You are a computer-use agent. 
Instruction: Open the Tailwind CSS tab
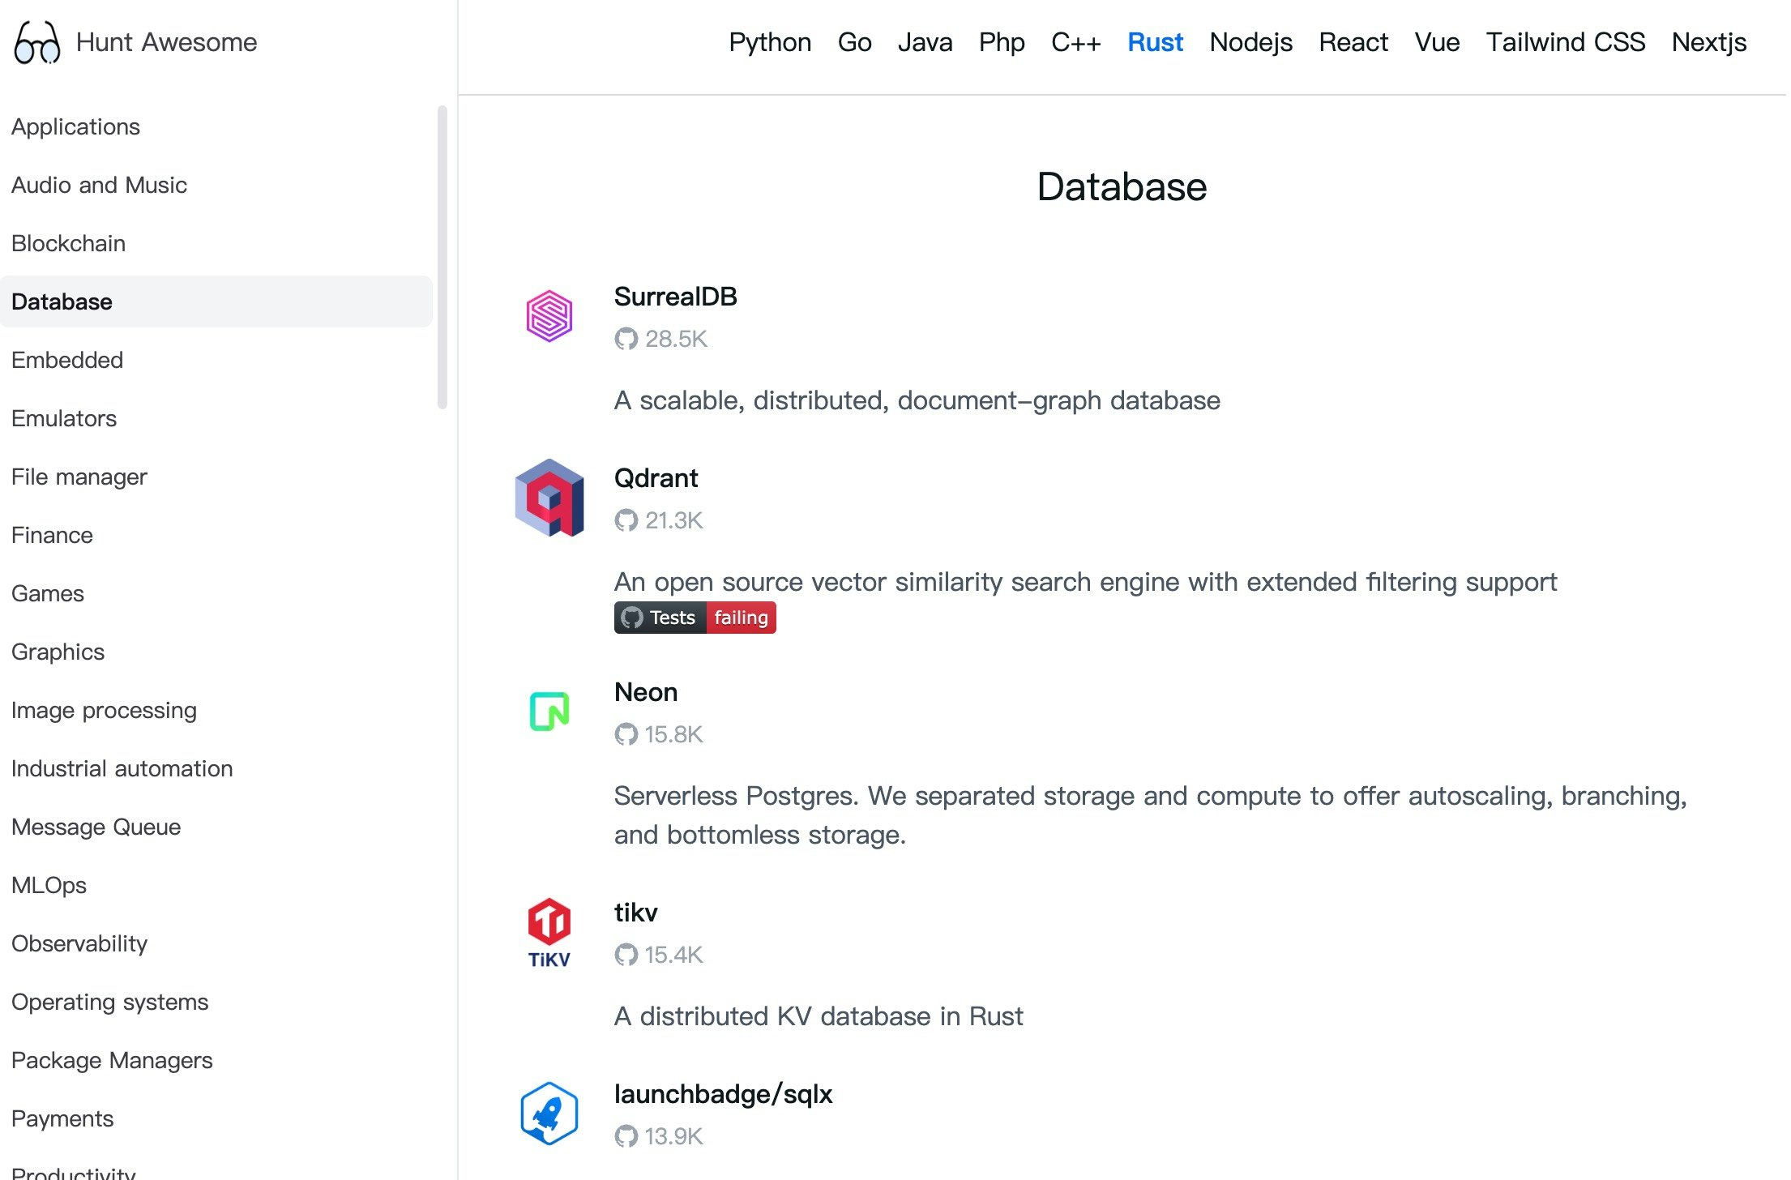click(x=1565, y=42)
